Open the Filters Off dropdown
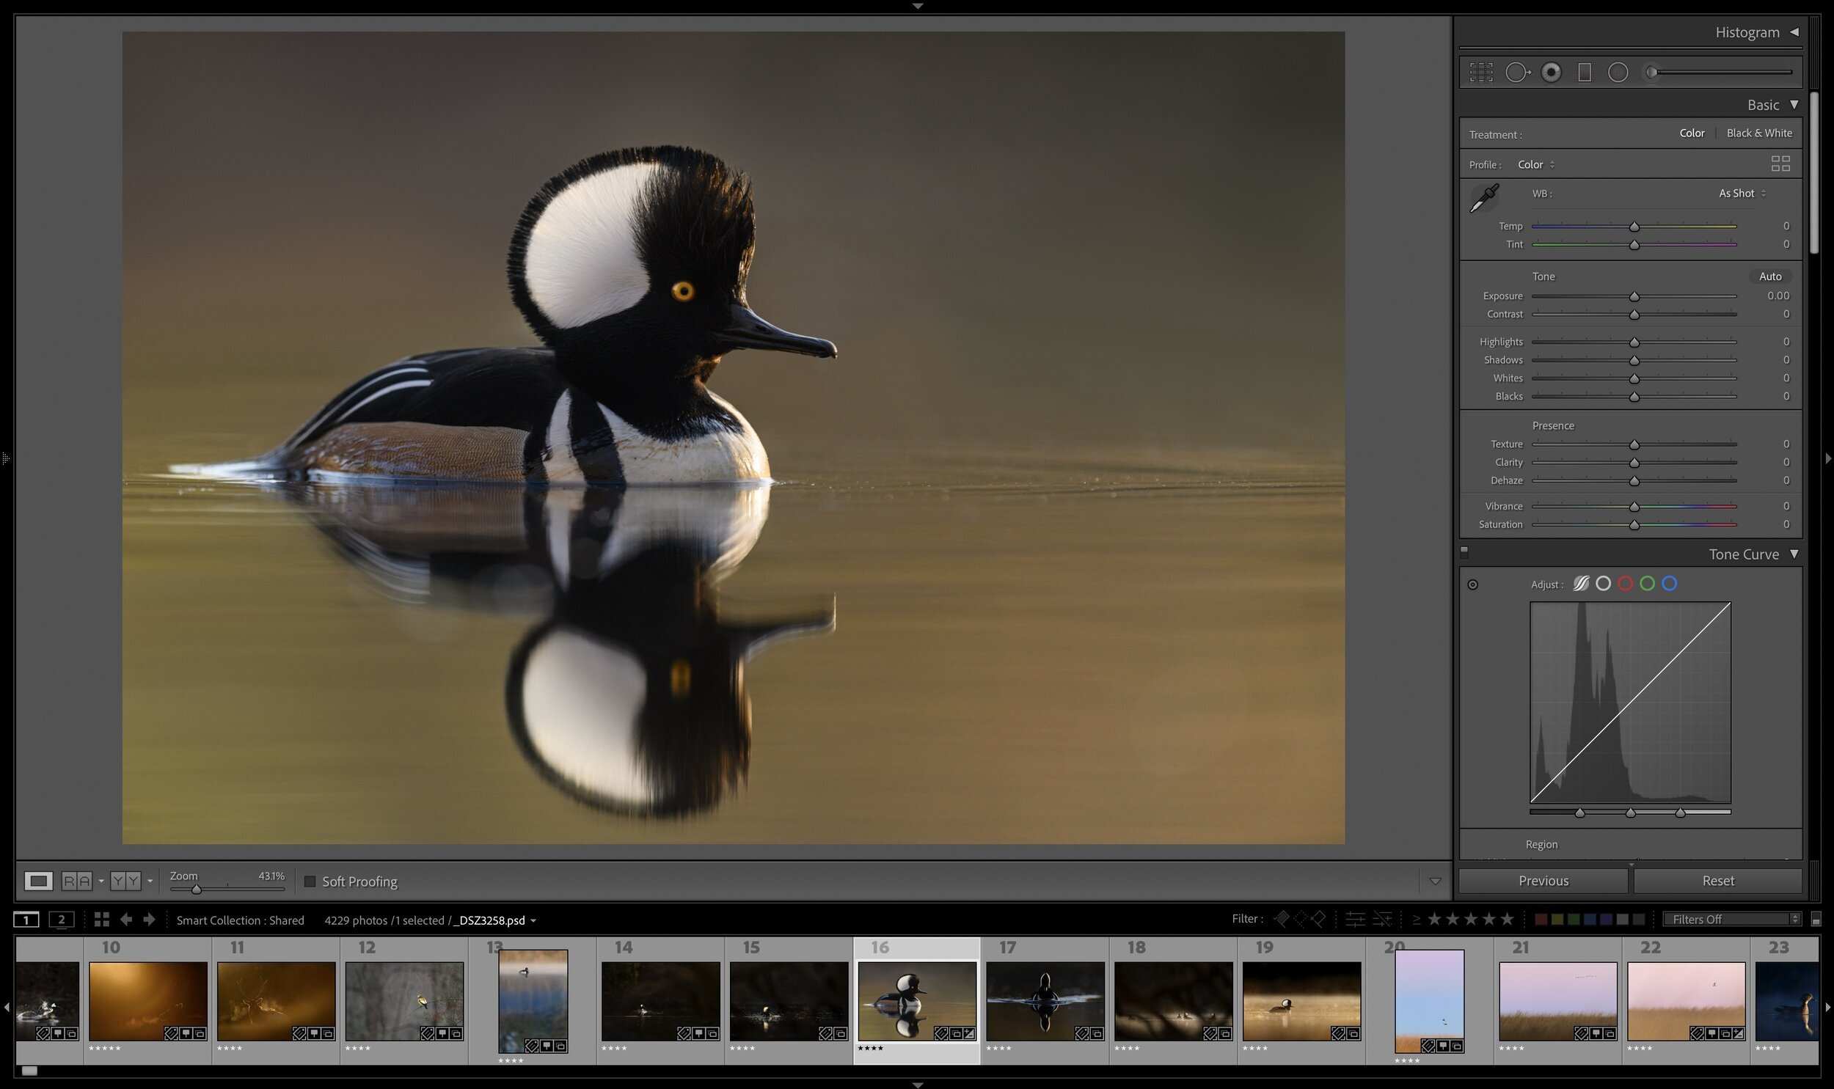 [1732, 919]
